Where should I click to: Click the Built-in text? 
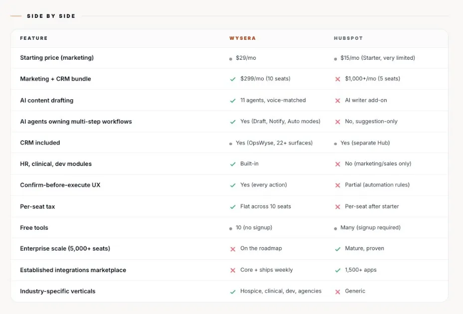click(249, 163)
